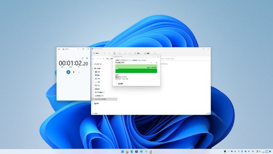Select This PC in the navigation pane
This screenshot has height=154, width=273.
(97, 68)
